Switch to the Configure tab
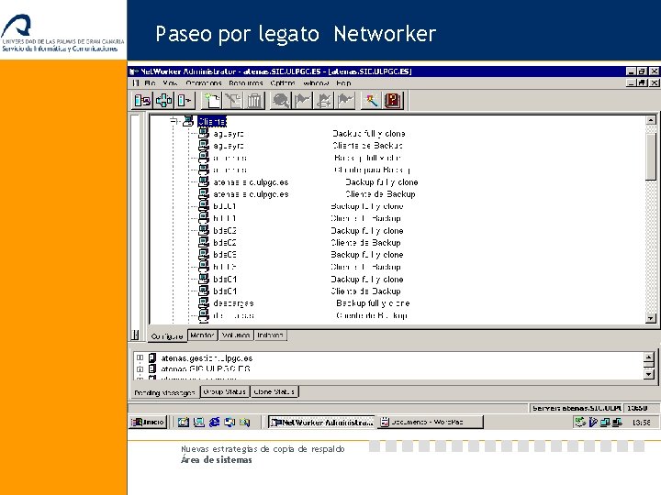This screenshot has width=661, height=495. 167,335
